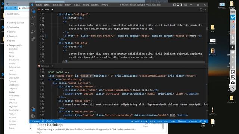Open the Source Control view in activity bar

(33, 25)
